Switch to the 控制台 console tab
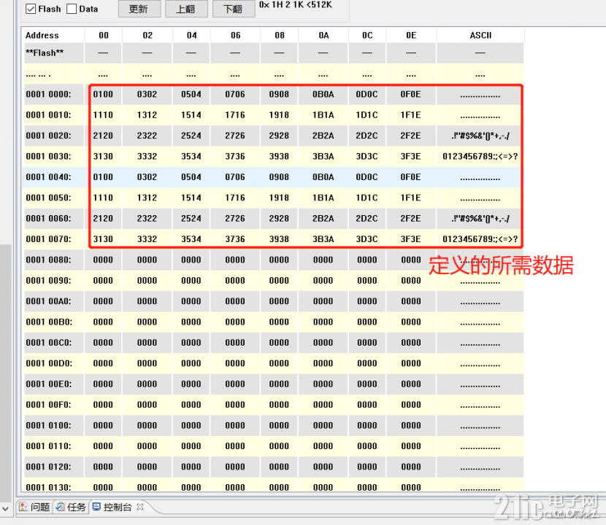The width and height of the screenshot is (606, 525). 118,507
